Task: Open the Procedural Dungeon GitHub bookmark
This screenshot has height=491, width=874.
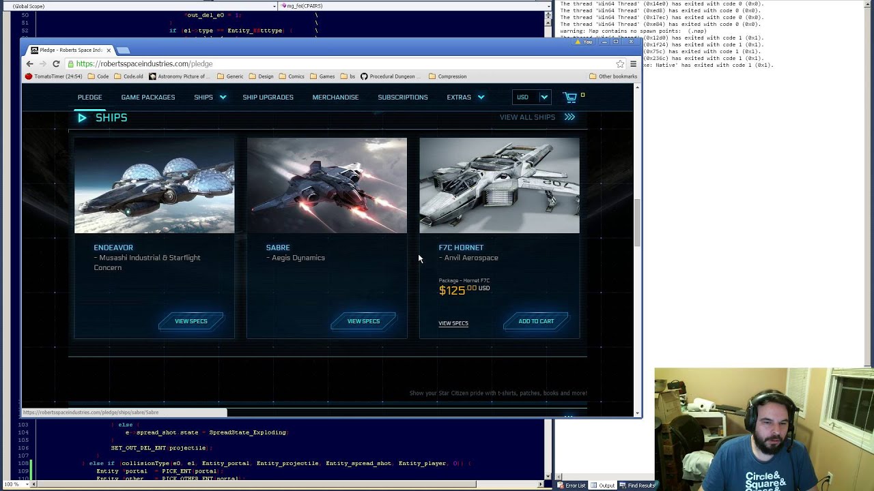Action: 391,76
